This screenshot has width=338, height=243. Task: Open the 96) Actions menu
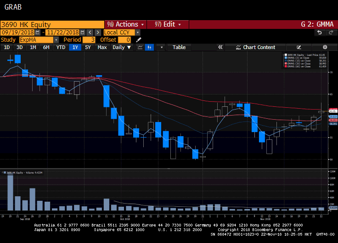pos(125,24)
